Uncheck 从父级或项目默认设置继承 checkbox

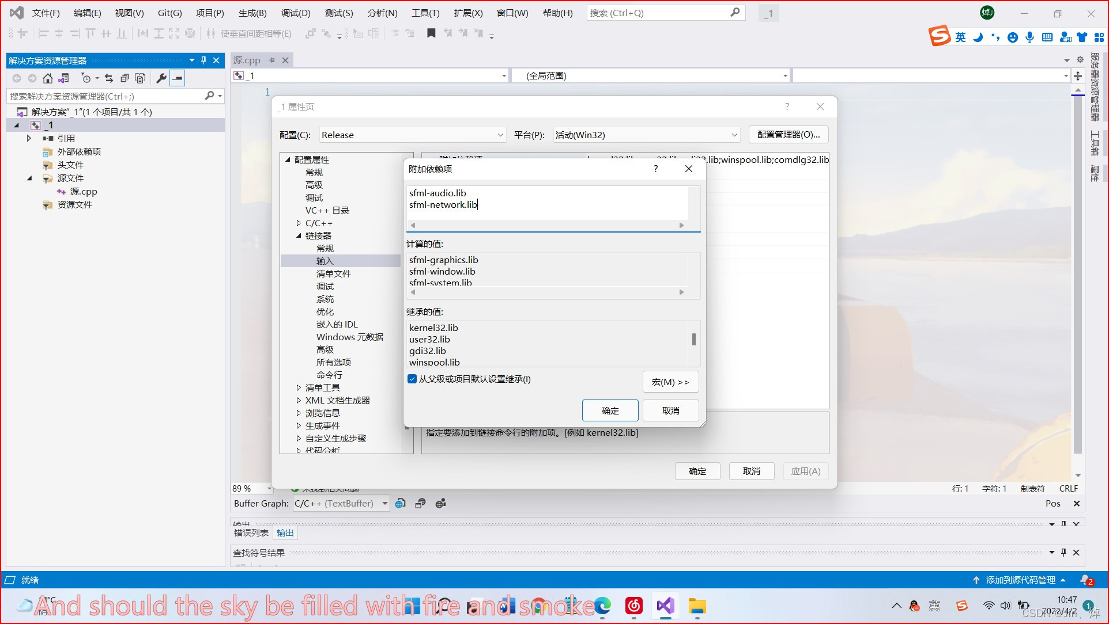coord(412,379)
